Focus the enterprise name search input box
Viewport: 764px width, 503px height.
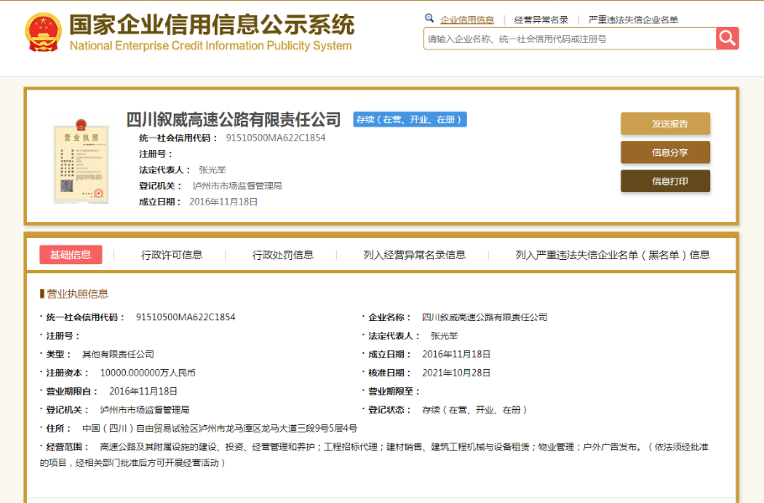pos(569,39)
